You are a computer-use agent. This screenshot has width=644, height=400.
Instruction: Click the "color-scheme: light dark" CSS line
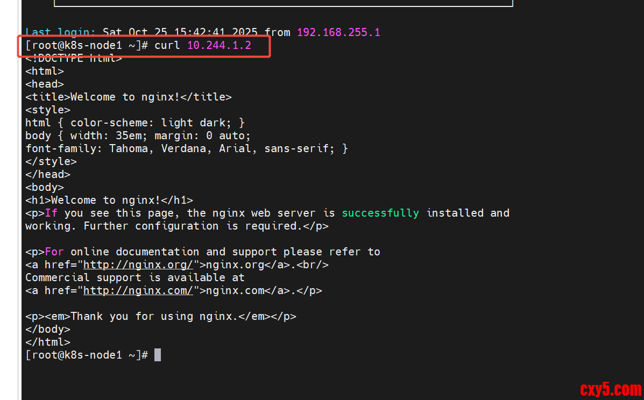(135, 123)
